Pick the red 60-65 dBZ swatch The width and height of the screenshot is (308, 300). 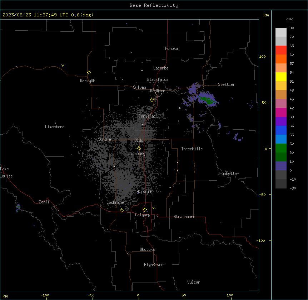(x=281, y=50)
